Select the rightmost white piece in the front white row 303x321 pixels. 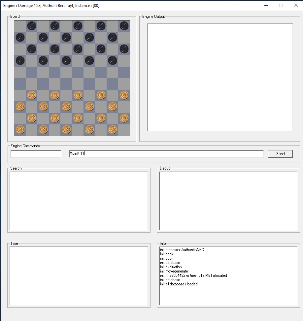(x=124, y=95)
